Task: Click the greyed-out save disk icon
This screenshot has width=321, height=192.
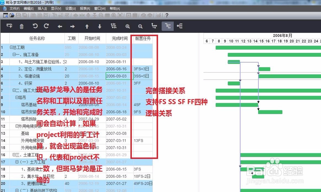Action: [x=18, y=15]
